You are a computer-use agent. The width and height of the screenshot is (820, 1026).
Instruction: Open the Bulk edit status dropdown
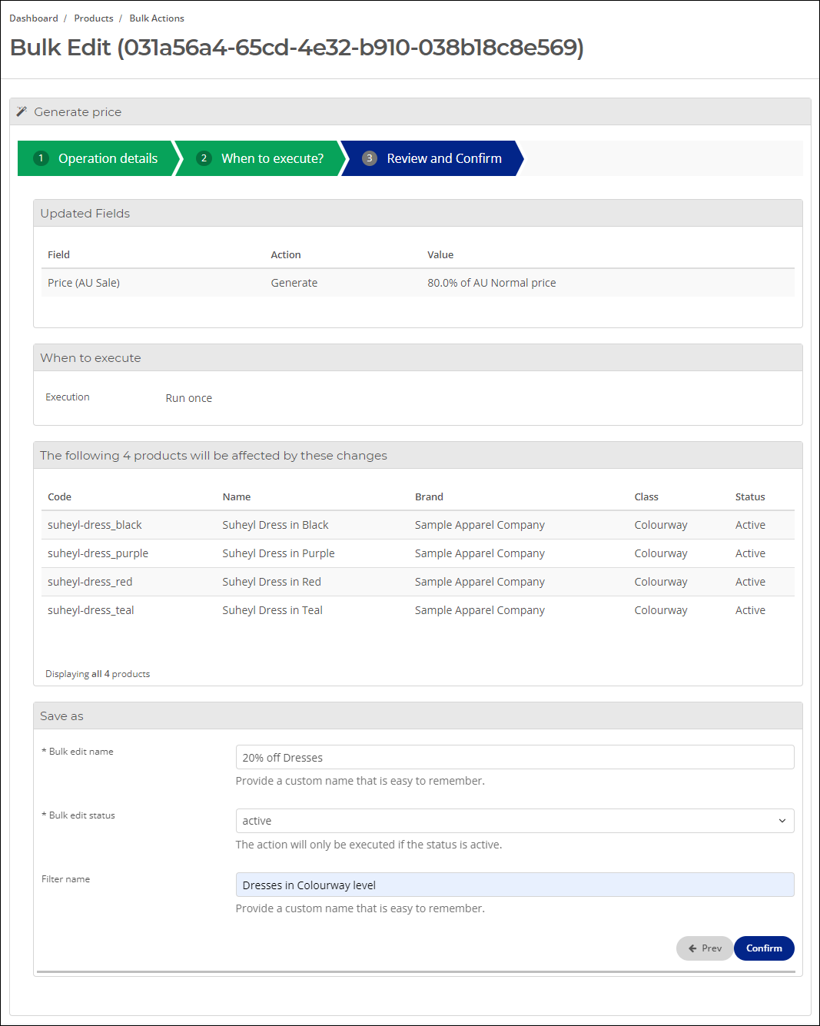point(515,821)
